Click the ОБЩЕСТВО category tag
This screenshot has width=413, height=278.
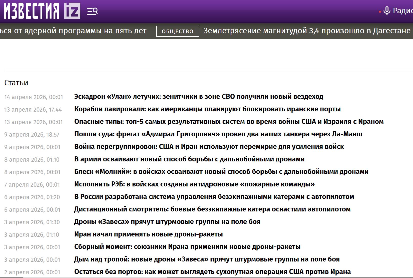[x=178, y=31]
